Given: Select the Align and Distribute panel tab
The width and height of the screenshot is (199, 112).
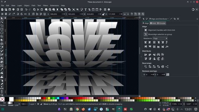Looking at the screenshot, I should tap(159, 19).
